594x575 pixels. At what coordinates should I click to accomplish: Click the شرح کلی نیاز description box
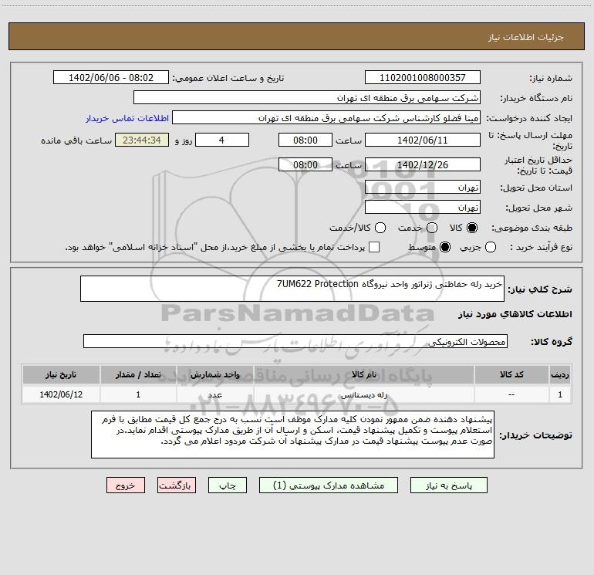(292, 289)
